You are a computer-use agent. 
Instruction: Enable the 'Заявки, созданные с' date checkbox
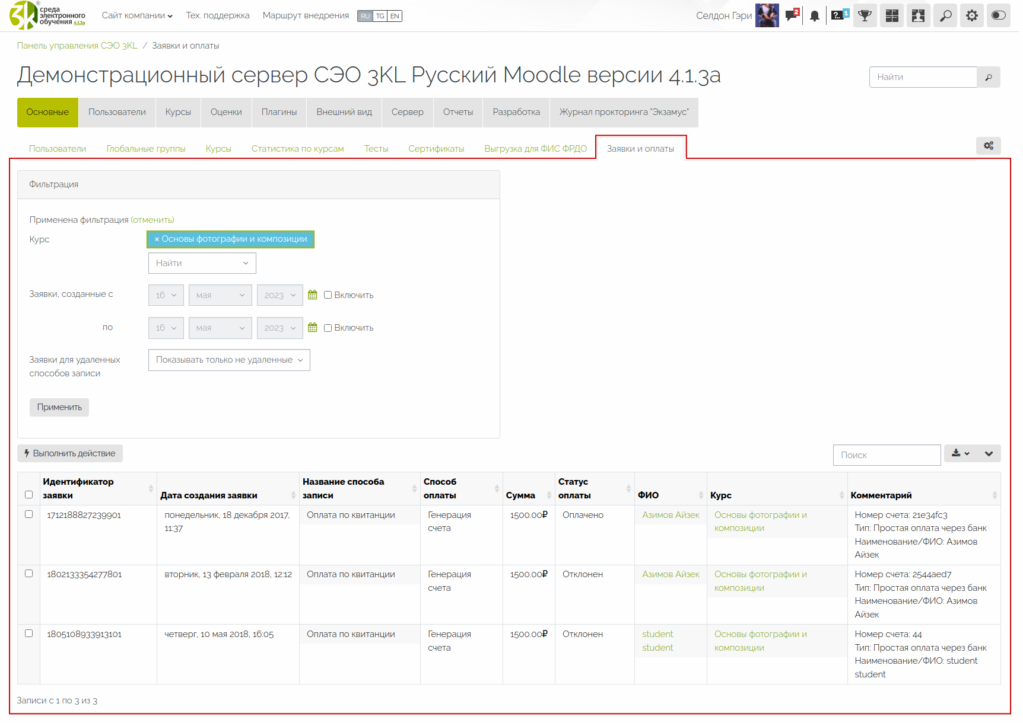pos(328,295)
